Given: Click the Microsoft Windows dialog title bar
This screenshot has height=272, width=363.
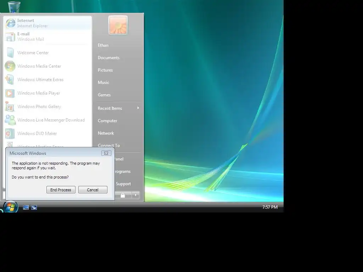Looking at the screenshot, I should [54, 153].
